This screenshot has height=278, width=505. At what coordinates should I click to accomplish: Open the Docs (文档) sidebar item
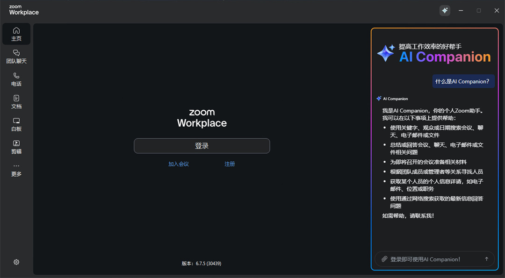pos(16,102)
